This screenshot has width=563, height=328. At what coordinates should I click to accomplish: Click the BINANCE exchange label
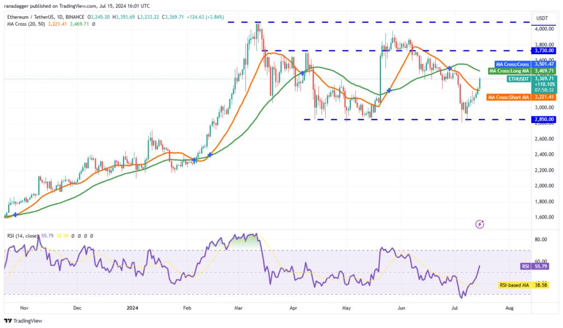point(75,17)
